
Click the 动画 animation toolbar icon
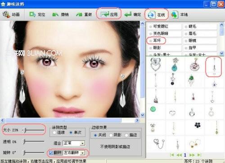point(6,14)
